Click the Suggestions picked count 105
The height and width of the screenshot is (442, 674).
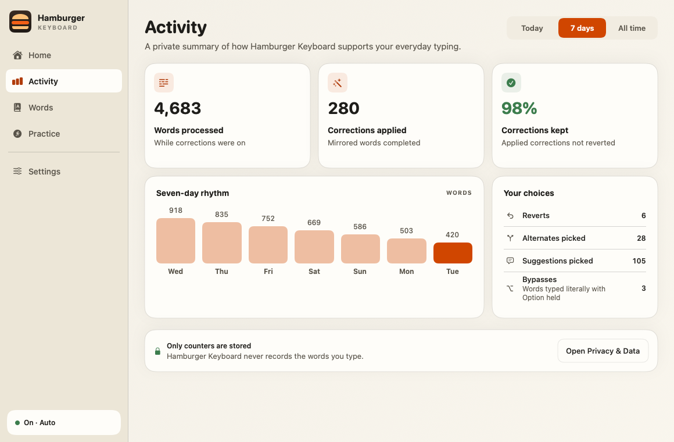pos(639,261)
